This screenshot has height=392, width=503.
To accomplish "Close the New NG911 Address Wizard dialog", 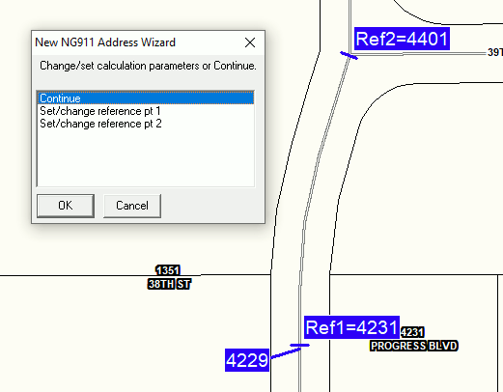I will (x=250, y=42).
